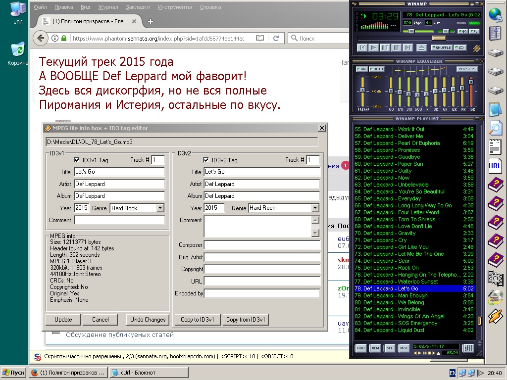Open the Инструменты menu in browser
Screen dimensions: 507x380
175,7
